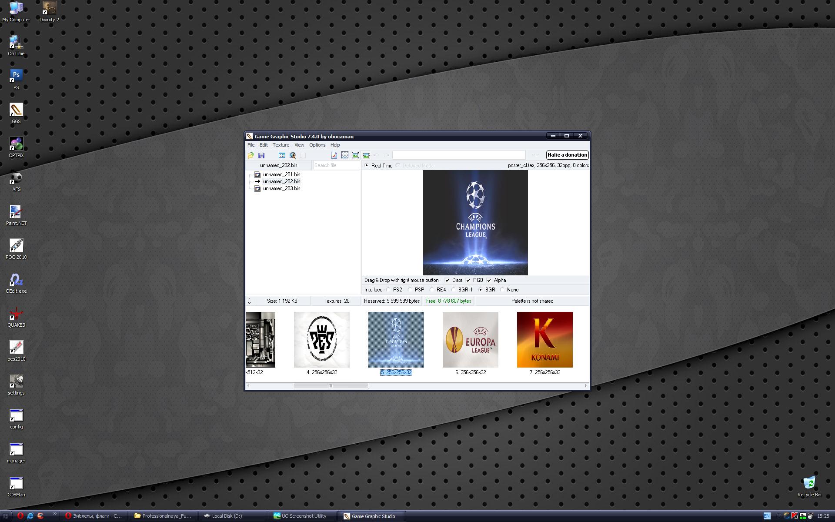Click the up/down stepper beside Size

click(249, 301)
